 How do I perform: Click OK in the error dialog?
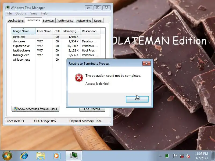coord(137,99)
